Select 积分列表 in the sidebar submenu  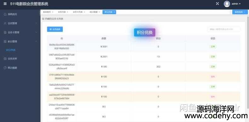[11, 50]
